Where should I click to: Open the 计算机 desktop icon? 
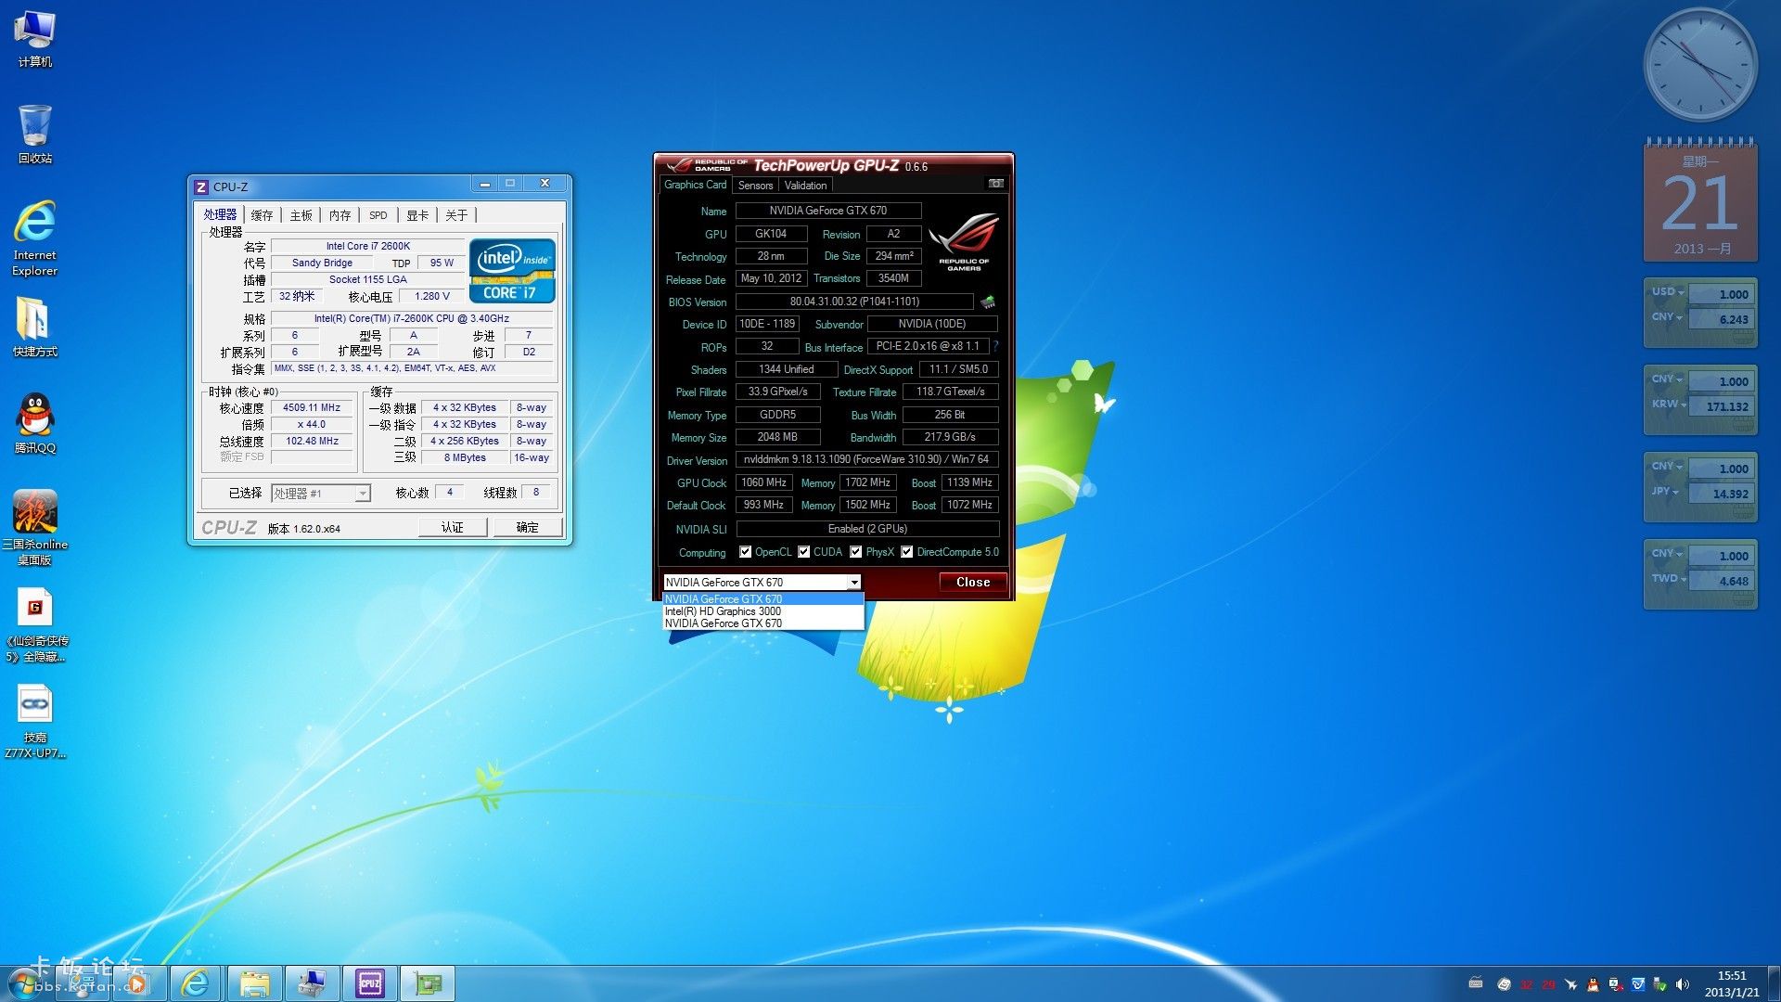(x=34, y=39)
